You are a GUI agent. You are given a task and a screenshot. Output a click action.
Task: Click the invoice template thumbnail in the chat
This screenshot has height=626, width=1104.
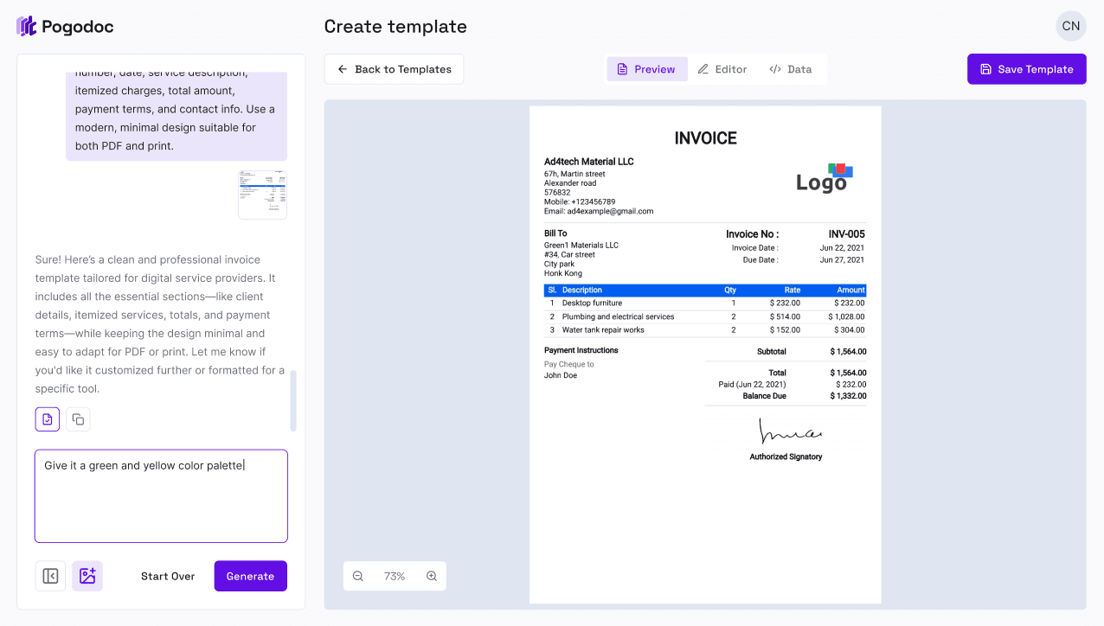tap(262, 193)
